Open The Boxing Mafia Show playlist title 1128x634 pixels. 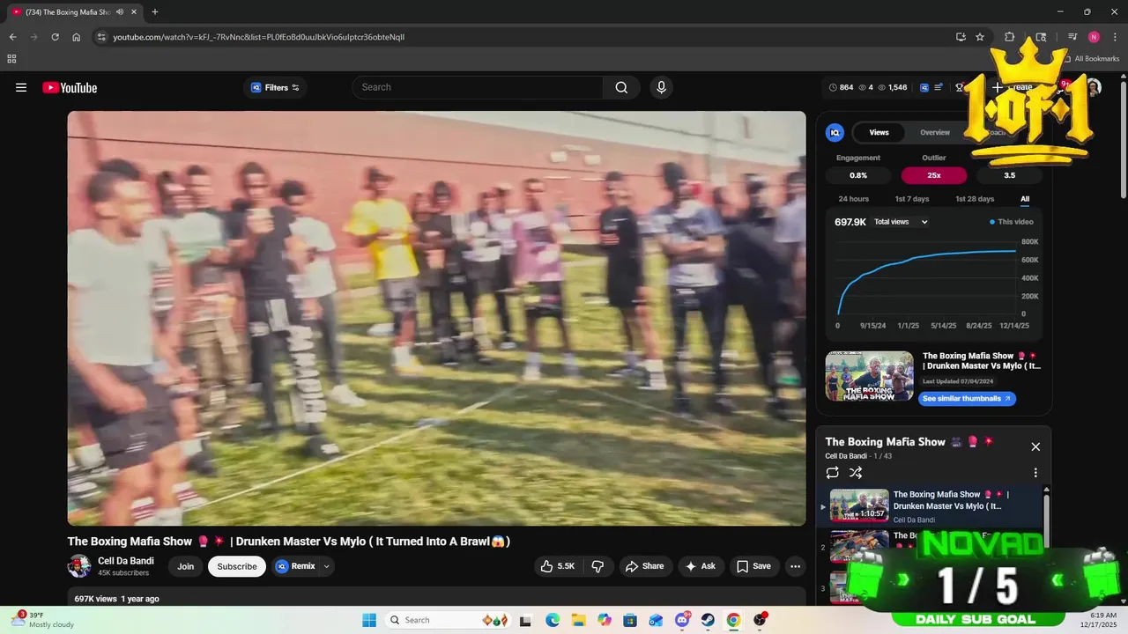pos(885,442)
